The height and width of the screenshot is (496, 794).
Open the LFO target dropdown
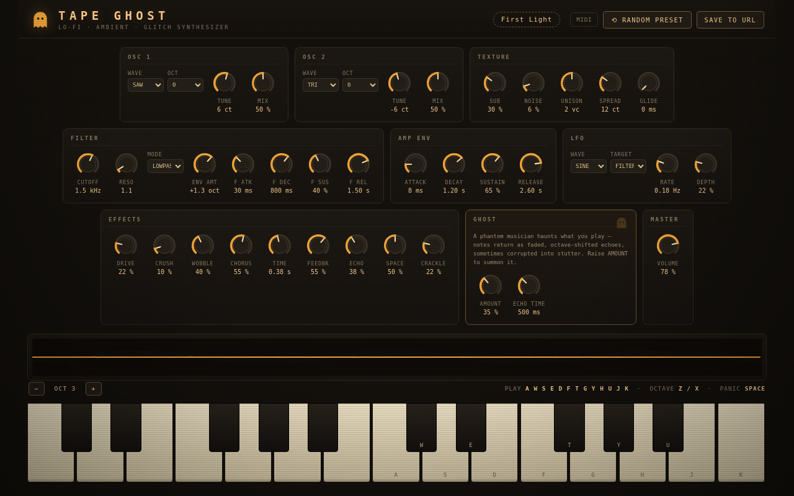(628, 166)
